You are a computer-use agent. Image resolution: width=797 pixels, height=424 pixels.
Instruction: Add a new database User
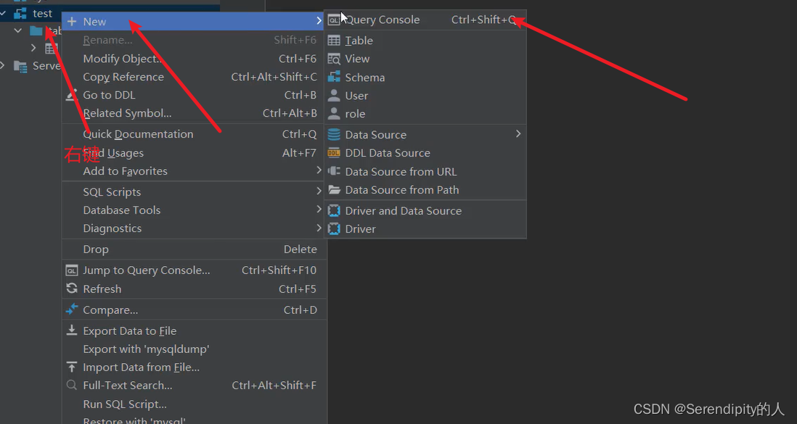pyautogui.click(x=356, y=95)
